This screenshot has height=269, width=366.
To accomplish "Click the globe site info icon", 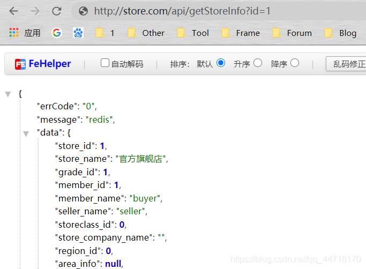I will [x=83, y=11].
